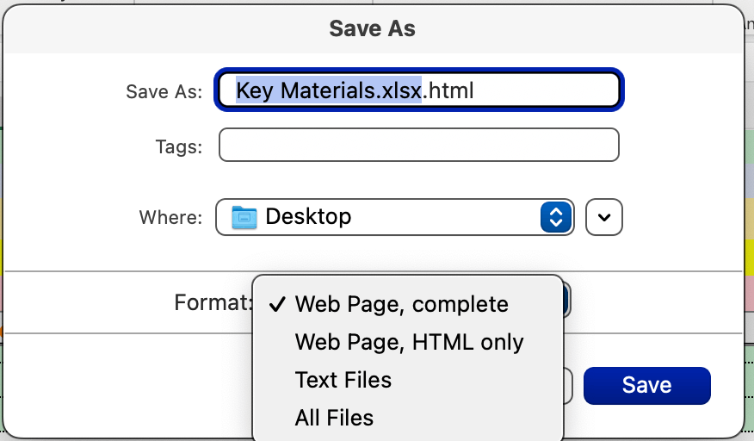Click the Desktop folder icon
The width and height of the screenshot is (754, 441).
coord(245,217)
